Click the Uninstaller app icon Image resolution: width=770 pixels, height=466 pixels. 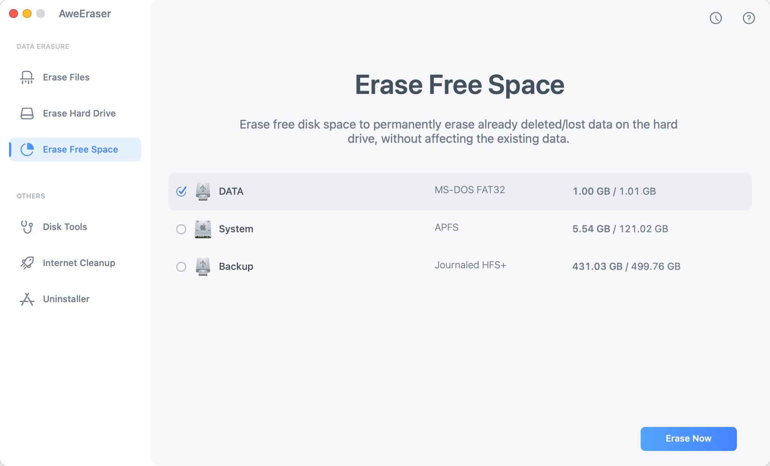click(x=27, y=299)
